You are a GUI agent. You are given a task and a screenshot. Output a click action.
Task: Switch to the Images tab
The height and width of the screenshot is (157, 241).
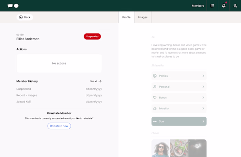click(143, 17)
